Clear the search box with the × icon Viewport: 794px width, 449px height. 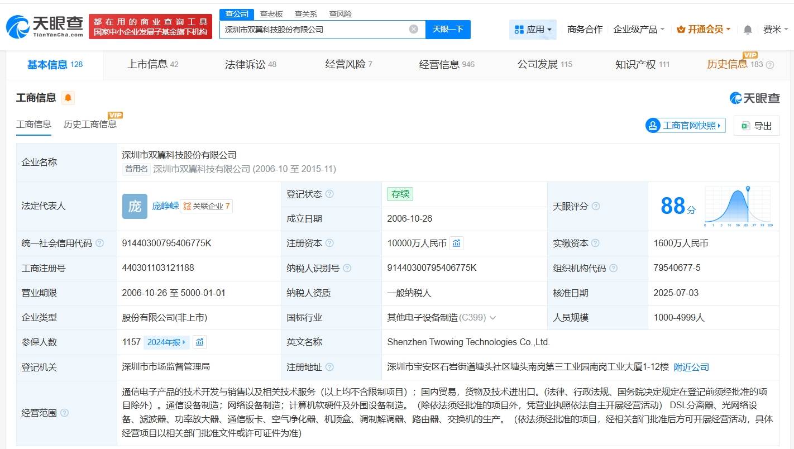click(x=413, y=29)
